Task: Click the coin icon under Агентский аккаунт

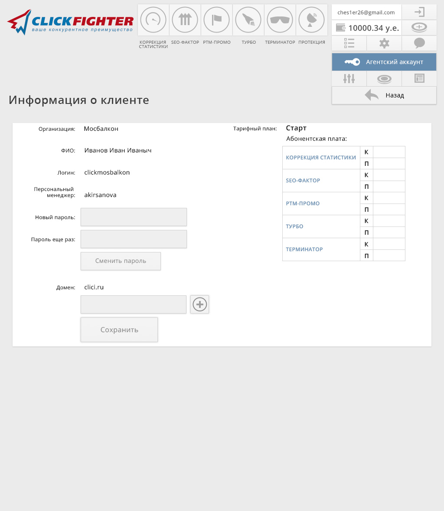Action: [x=384, y=78]
